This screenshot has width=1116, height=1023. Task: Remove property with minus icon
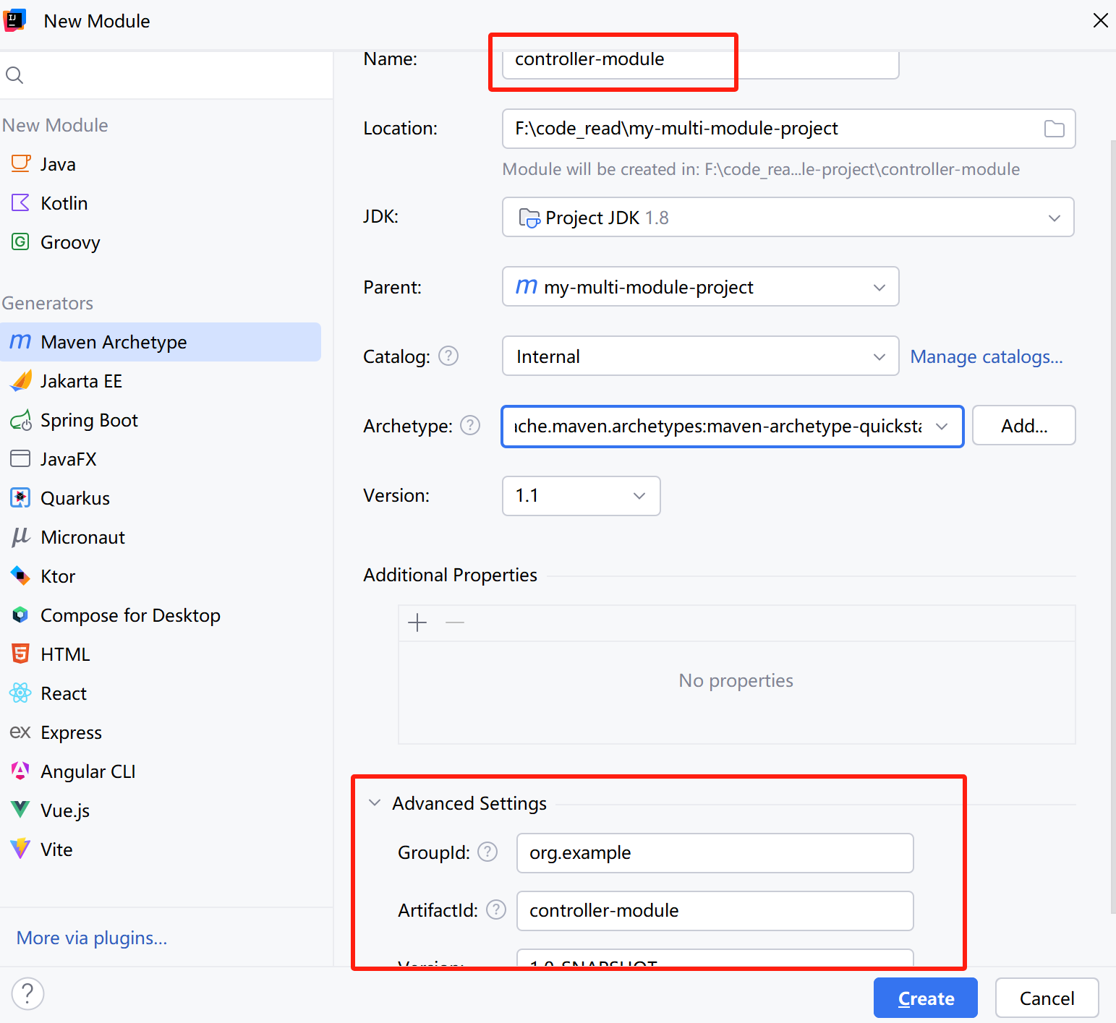pos(455,622)
